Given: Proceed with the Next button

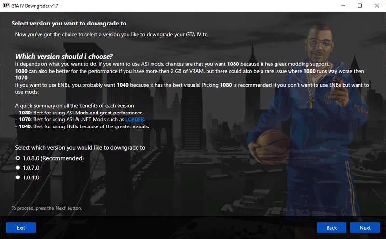Looking at the screenshot, I should point(365,228).
